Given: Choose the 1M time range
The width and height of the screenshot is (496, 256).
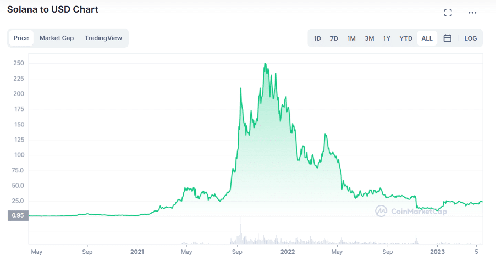Looking at the screenshot, I should (x=351, y=38).
